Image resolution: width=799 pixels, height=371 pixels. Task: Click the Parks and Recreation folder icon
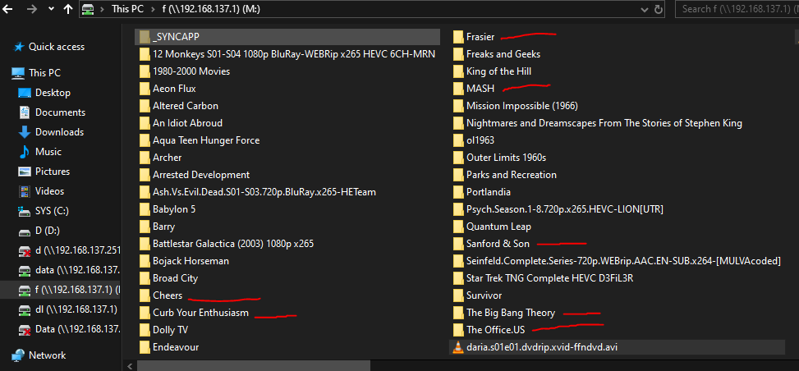tap(458, 175)
